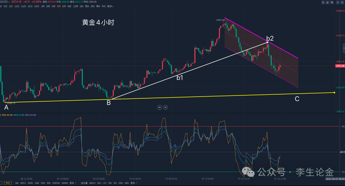
Task: Expand 更多 after SMMA indicators
Action: (73, 183)
